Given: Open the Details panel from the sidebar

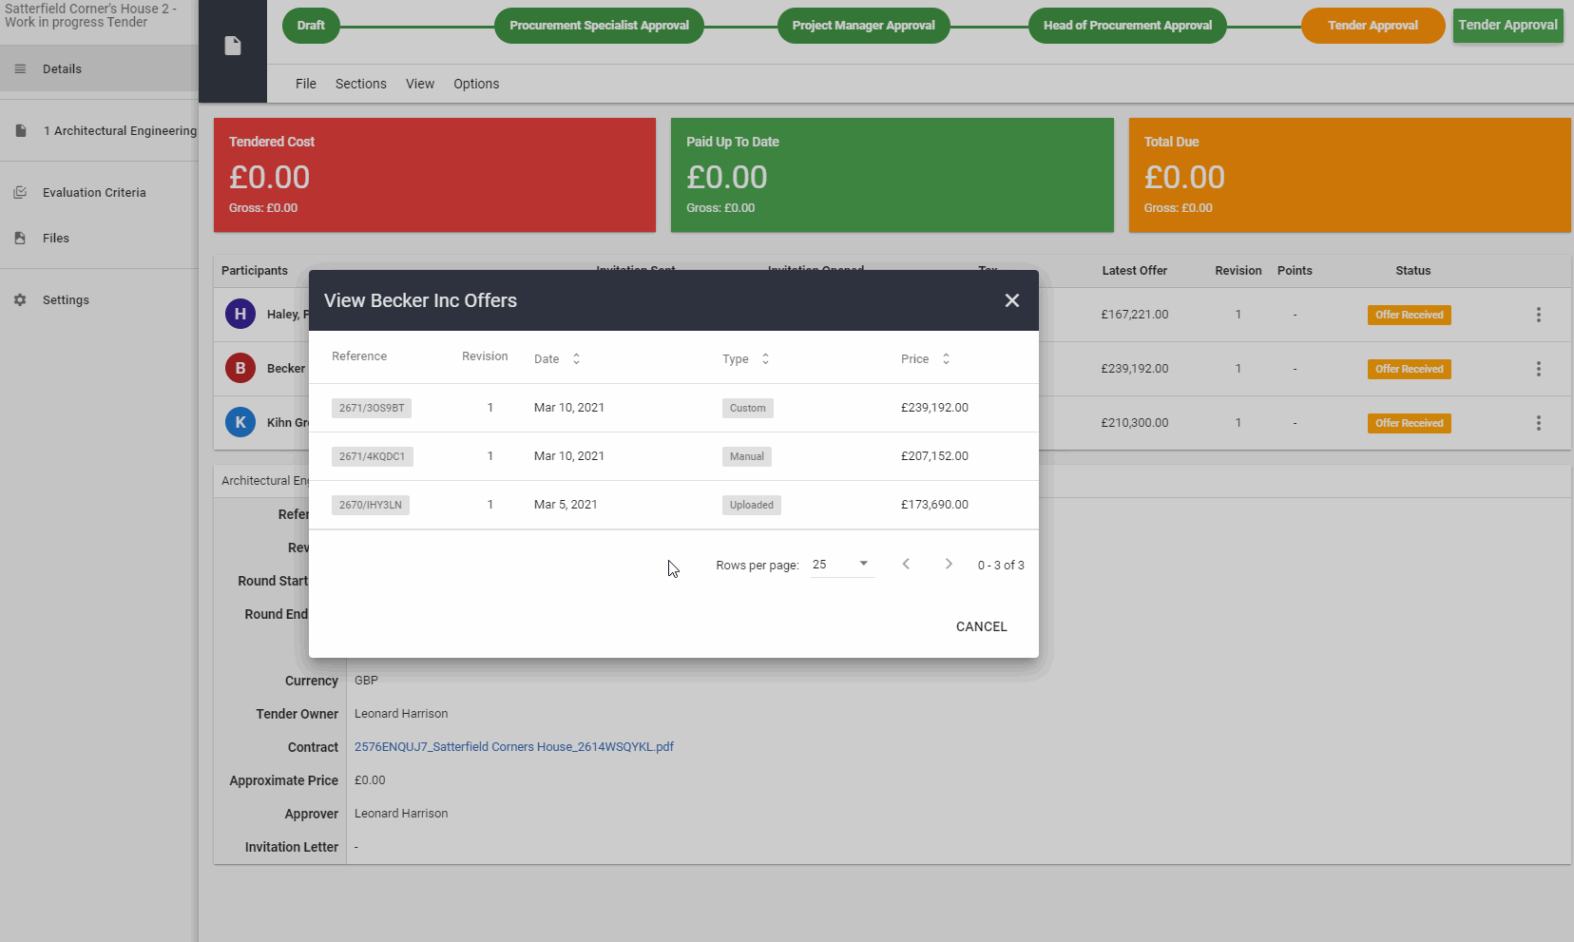Looking at the screenshot, I should tap(63, 68).
